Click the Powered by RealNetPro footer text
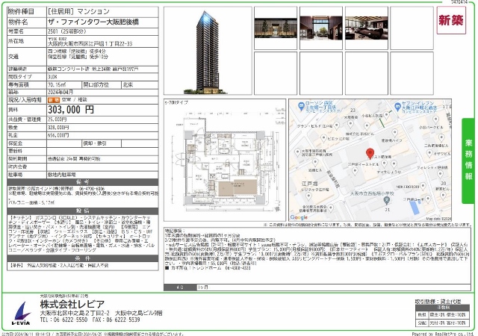Image resolution: width=478 pixels, height=336 pixels. 443,334
